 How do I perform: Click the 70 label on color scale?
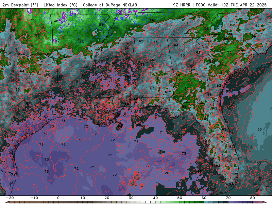(228, 198)
